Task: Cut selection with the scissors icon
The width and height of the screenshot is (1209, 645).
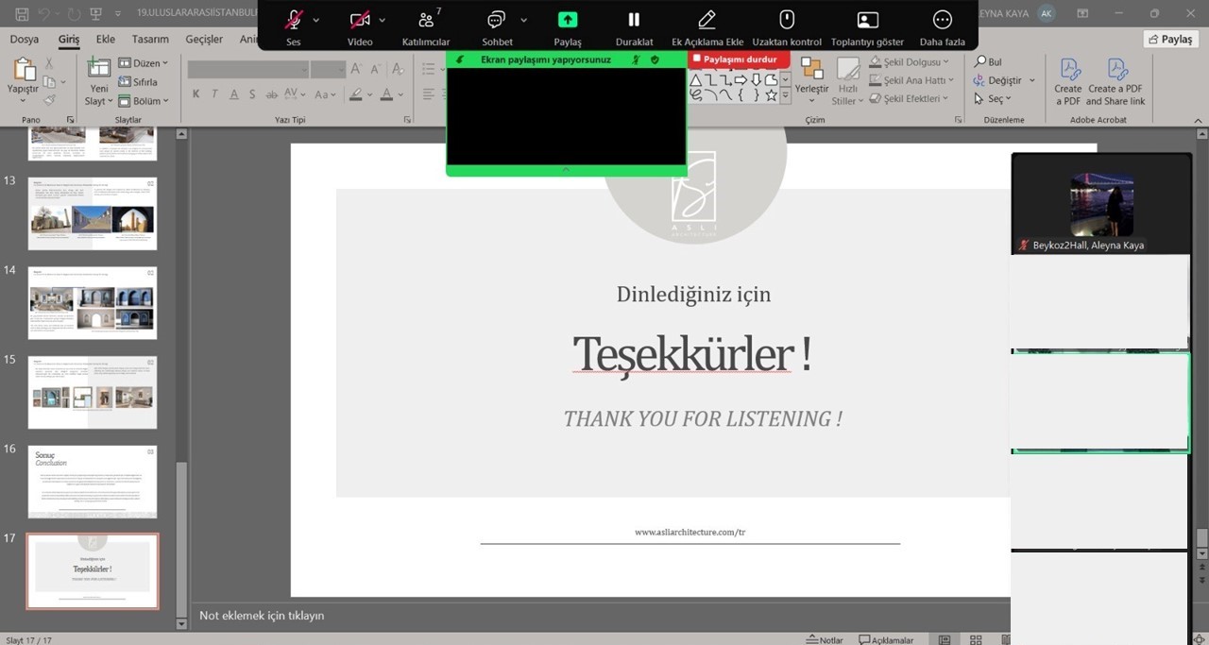Action: click(49, 62)
